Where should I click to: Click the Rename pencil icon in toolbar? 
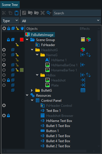click(x=24, y=13)
